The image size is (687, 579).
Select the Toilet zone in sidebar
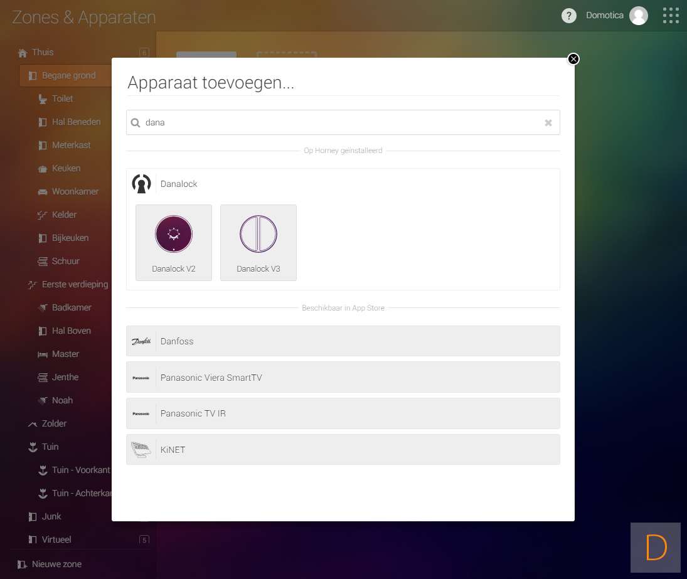pos(62,98)
